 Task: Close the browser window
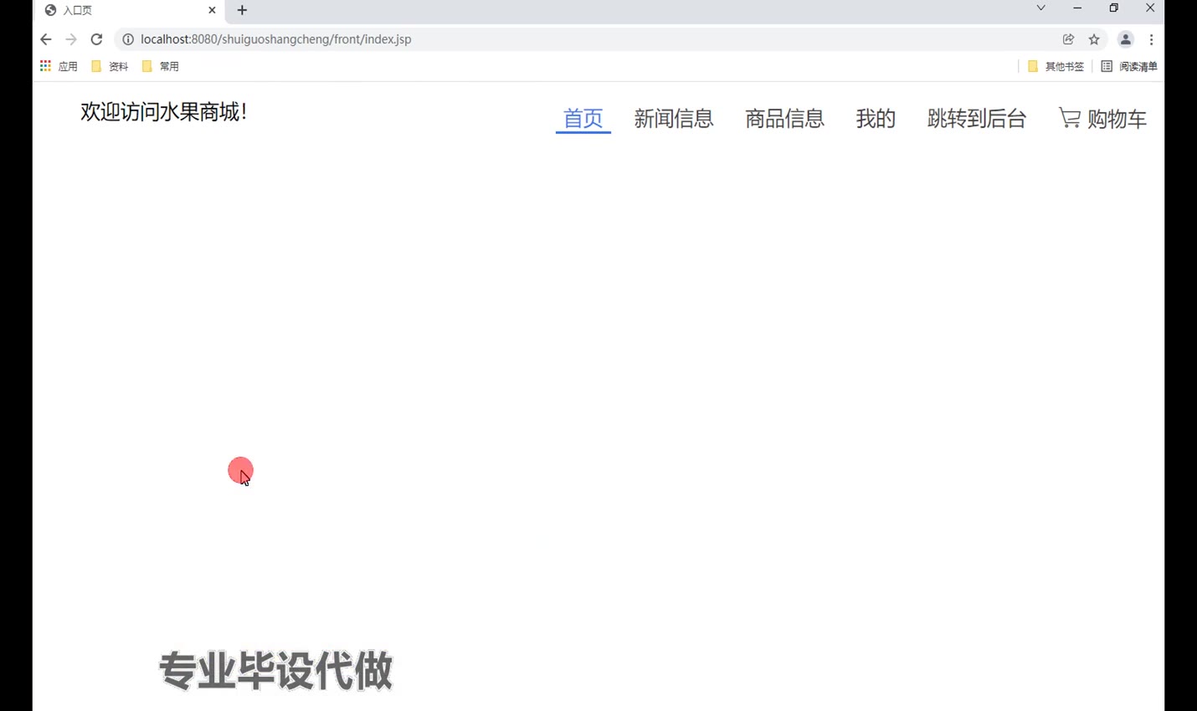[x=1150, y=8]
